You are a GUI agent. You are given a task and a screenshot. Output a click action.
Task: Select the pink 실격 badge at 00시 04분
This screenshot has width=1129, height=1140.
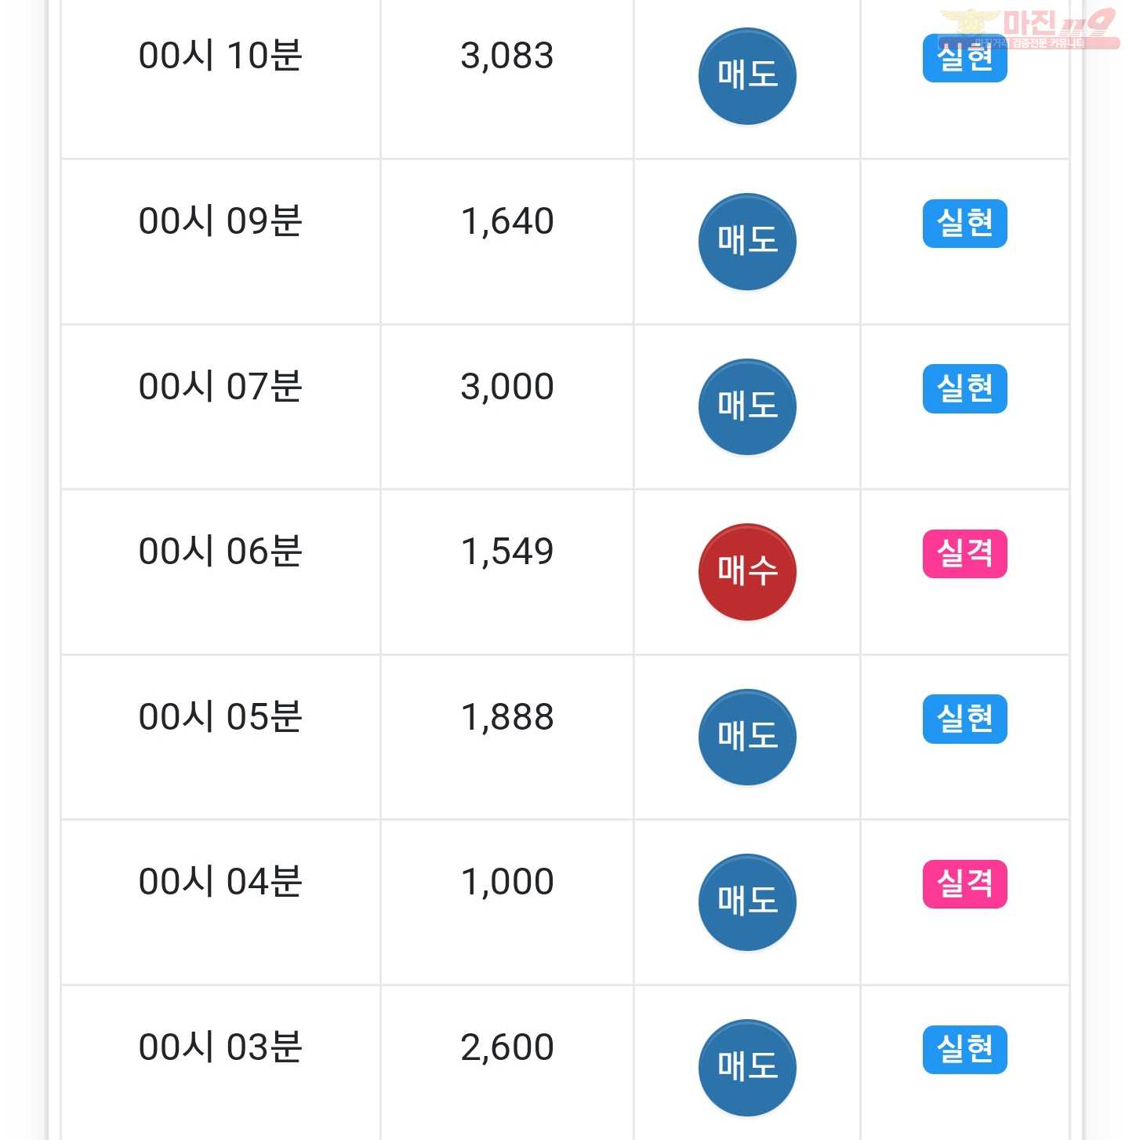pyautogui.click(x=964, y=884)
